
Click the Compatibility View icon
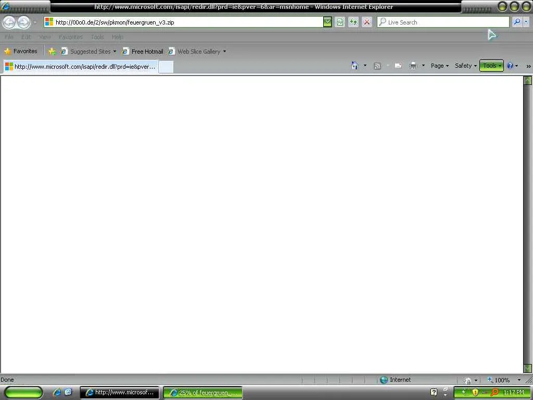click(x=340, y=22)
